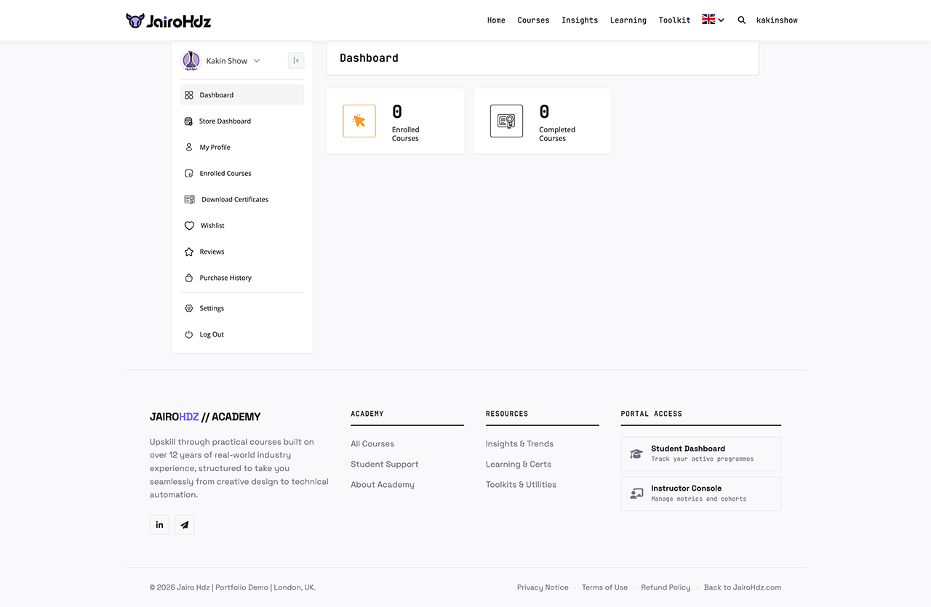Open Toolkits & Utilities footer link
931x607 pixels.
pyautogui.click(x=521, y=485)
